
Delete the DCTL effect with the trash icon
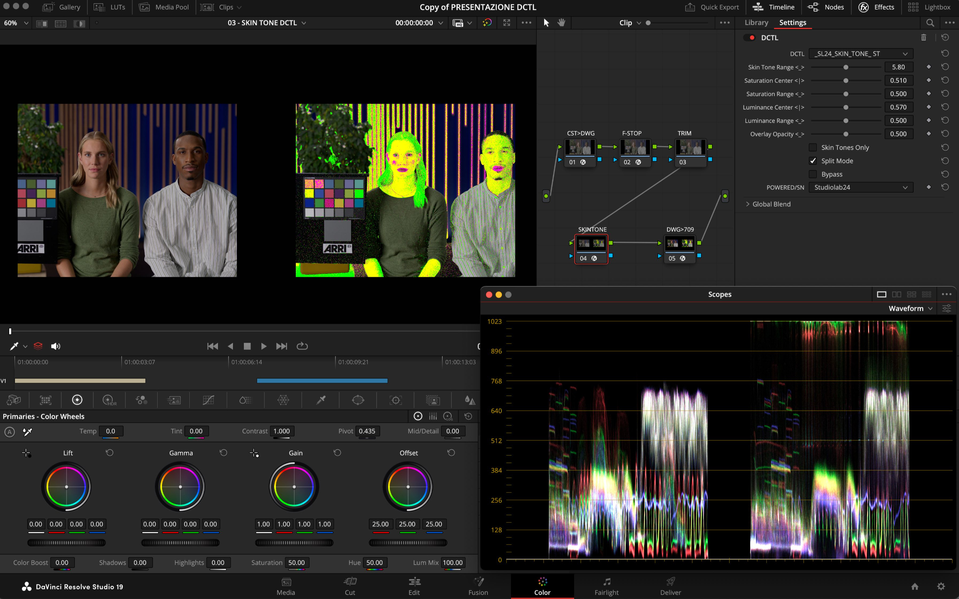tap(923, 37)
